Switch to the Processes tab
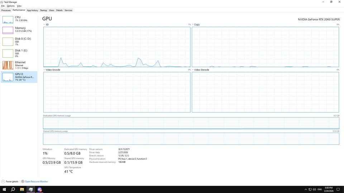 pos(6,10)
